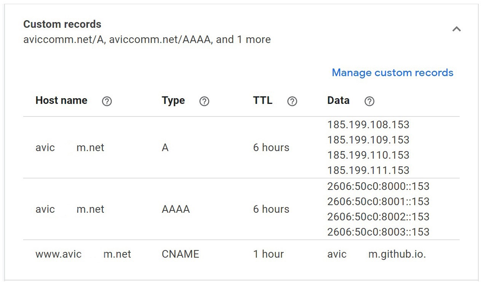This screenshot has width=481, height=282.
Task: Select the AAAA record type cell
Action: click(175, 209)
